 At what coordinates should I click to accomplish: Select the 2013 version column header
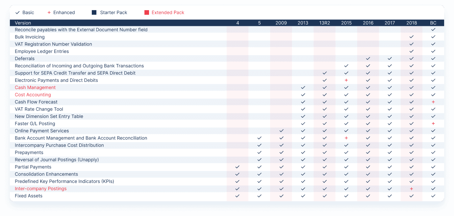pos(303,23)
